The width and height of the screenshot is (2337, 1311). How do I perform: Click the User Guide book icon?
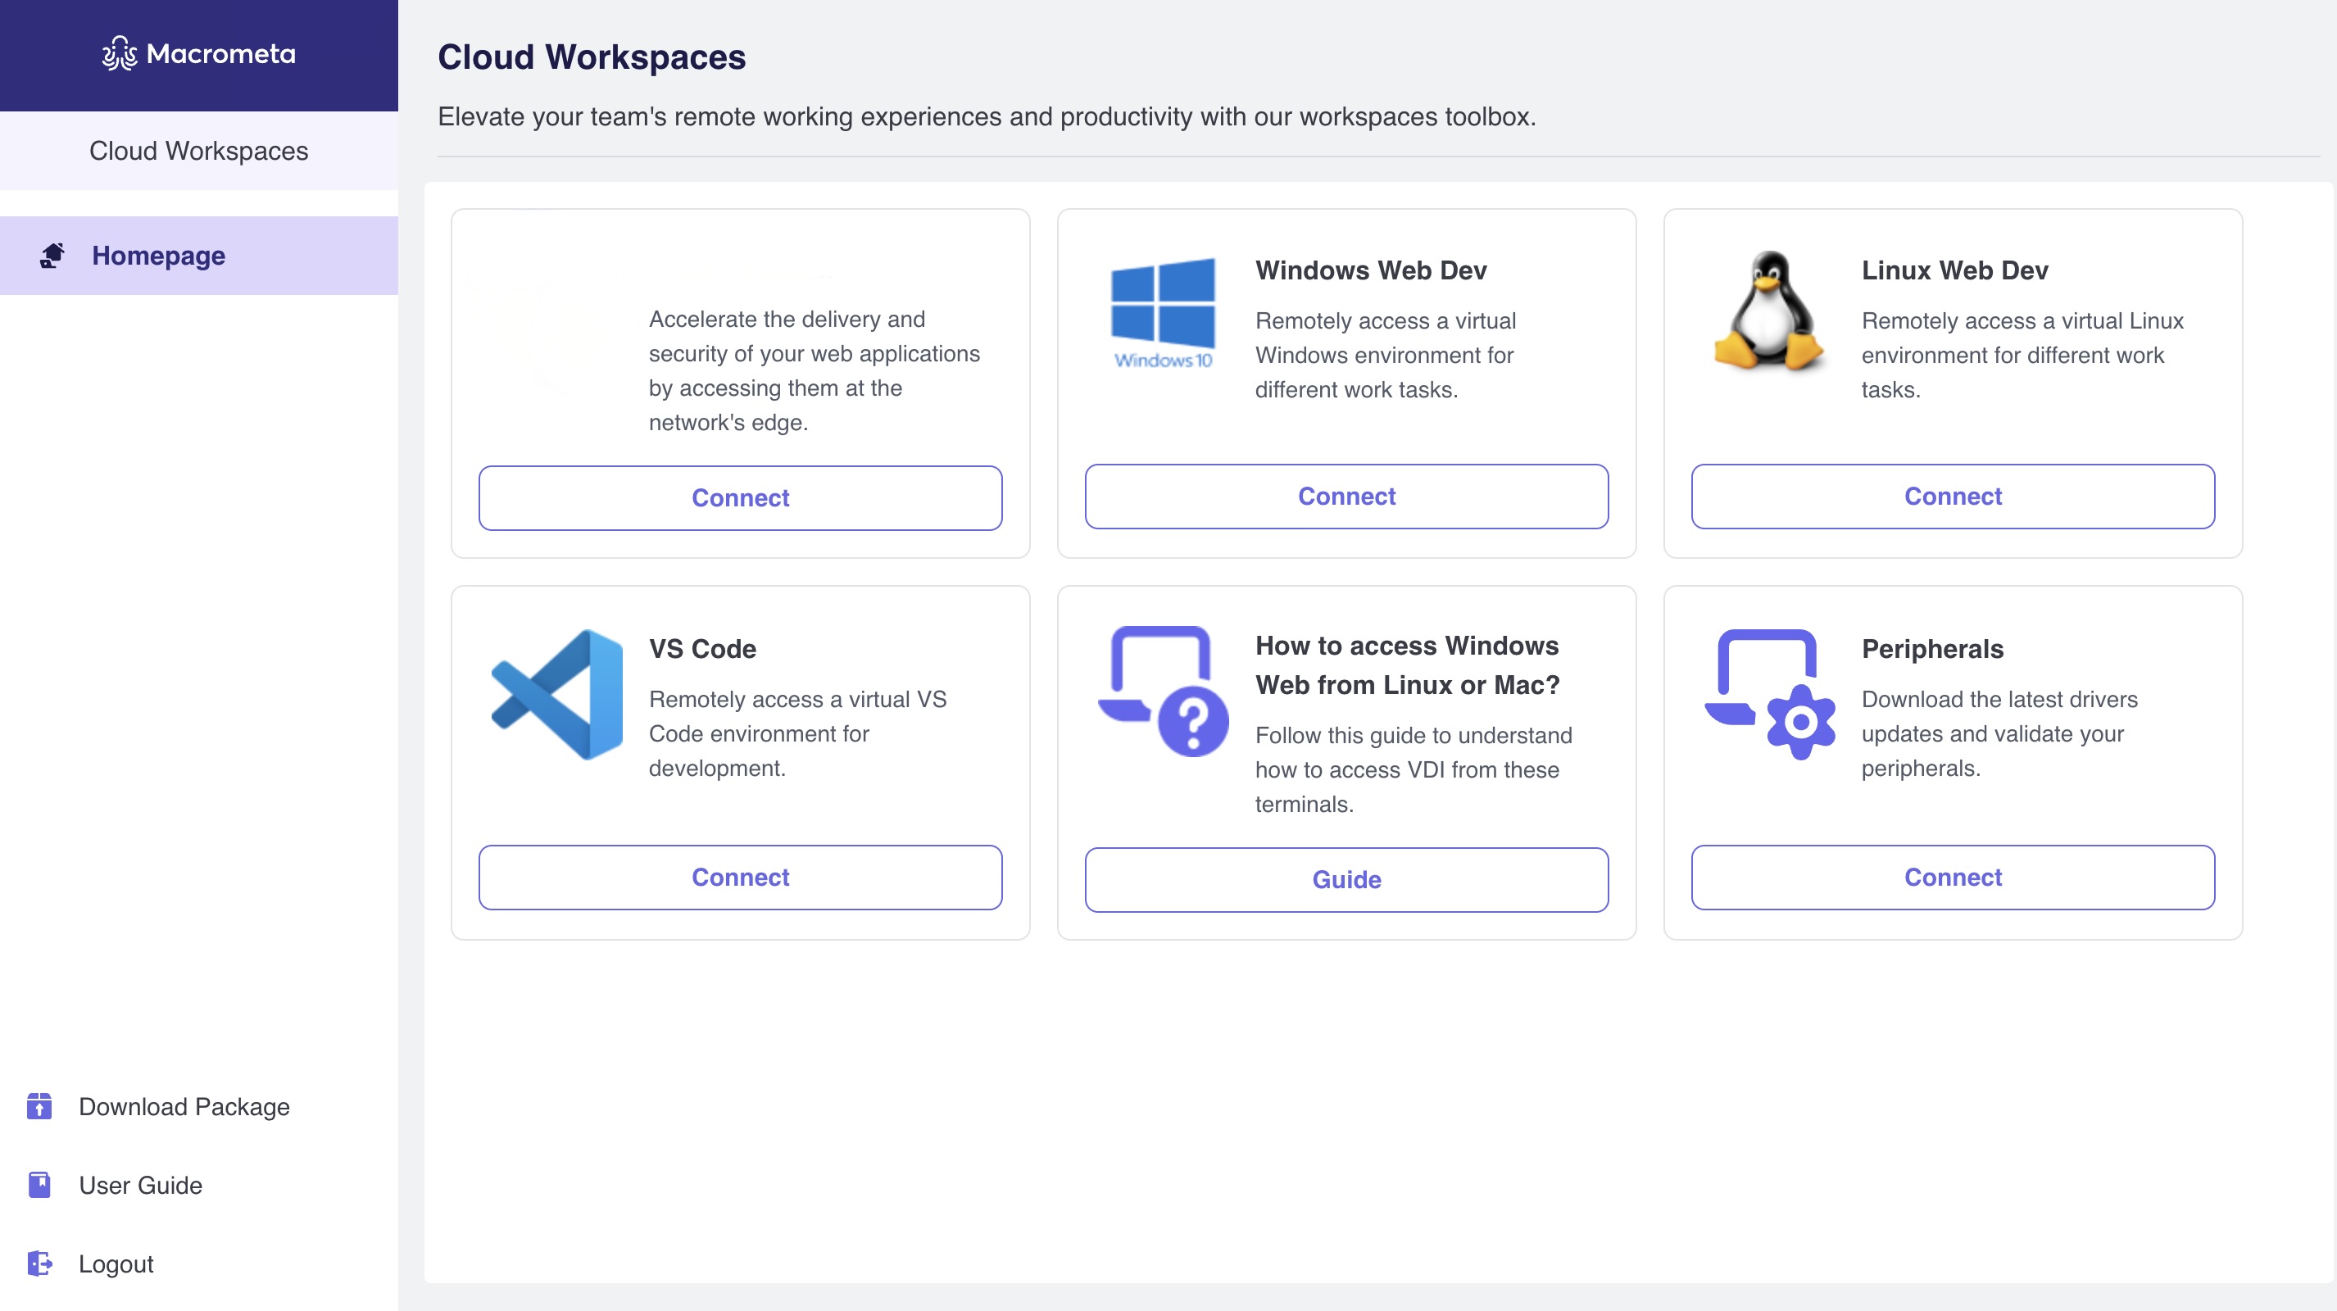click(x=40, y=1185)
